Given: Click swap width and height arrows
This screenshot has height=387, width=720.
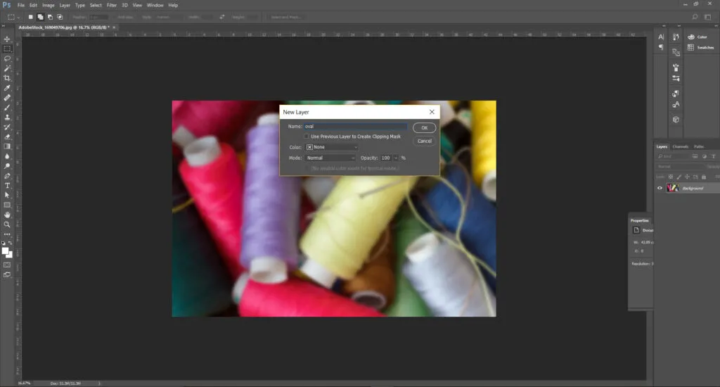Looking at the screenshot, I should (x=222, y=17).
